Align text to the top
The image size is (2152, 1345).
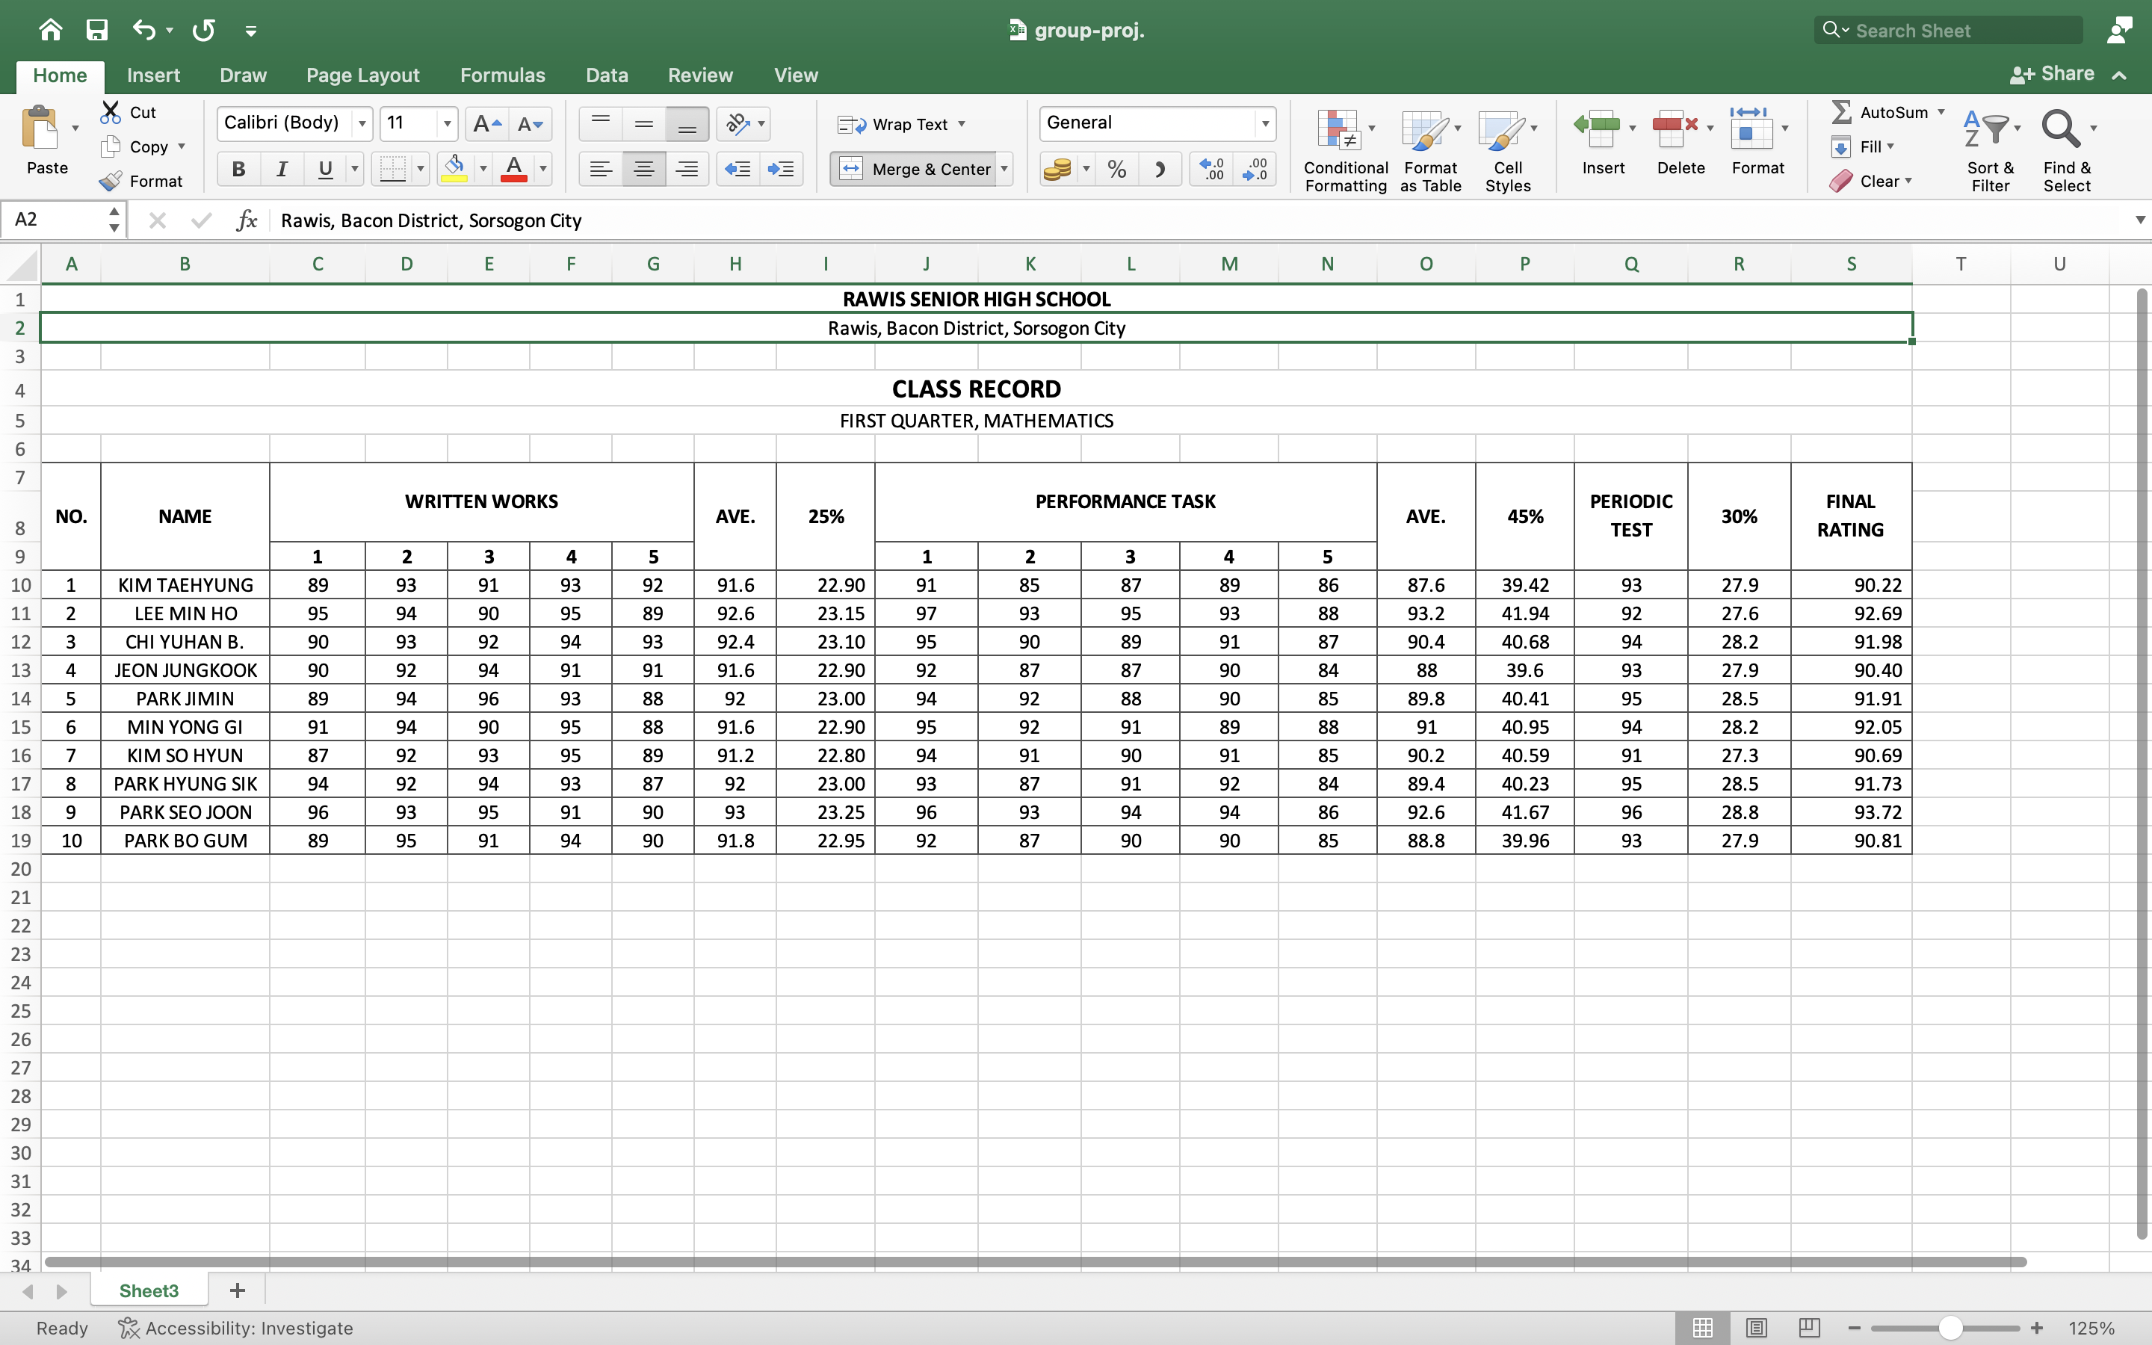coord(601,123)
